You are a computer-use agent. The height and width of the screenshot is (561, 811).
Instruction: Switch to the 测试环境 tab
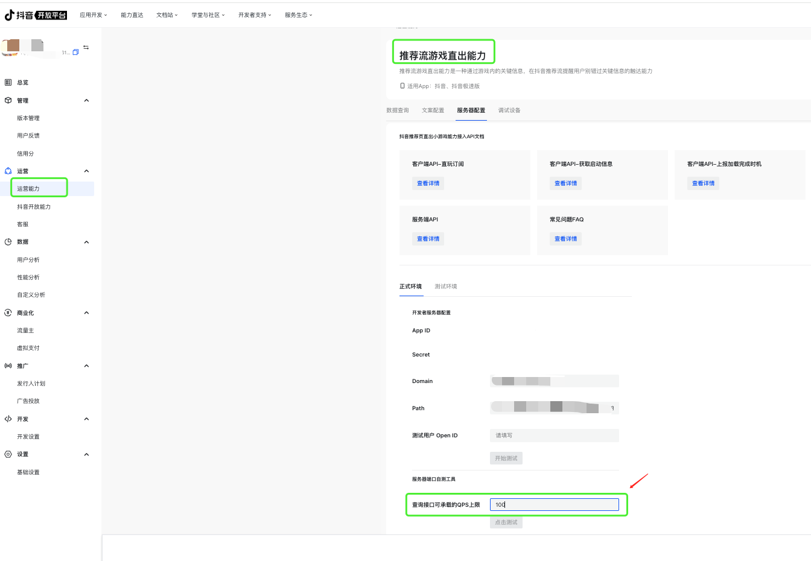[446, 287]
